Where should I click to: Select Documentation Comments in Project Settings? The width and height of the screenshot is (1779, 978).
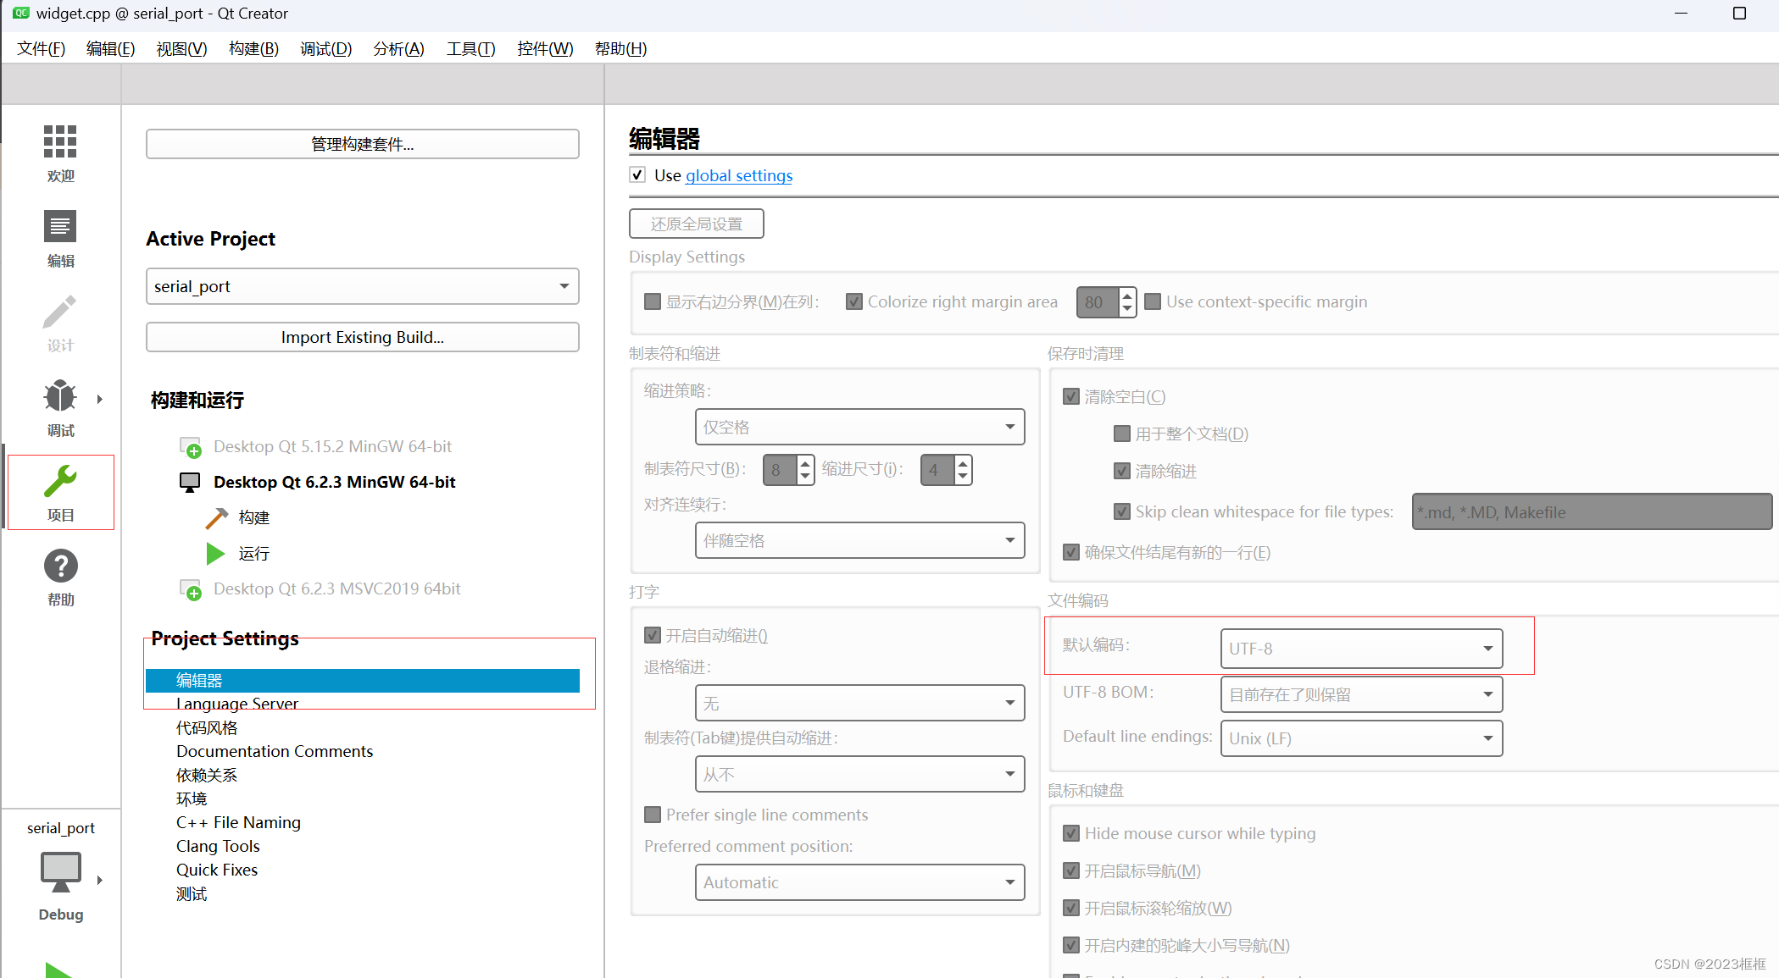click(274, 751)
